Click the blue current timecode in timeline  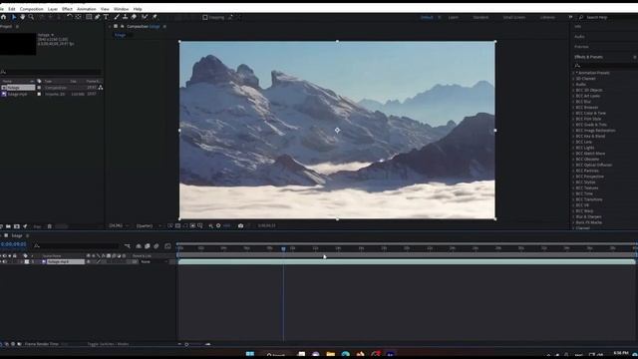click(x=13, y=244)
